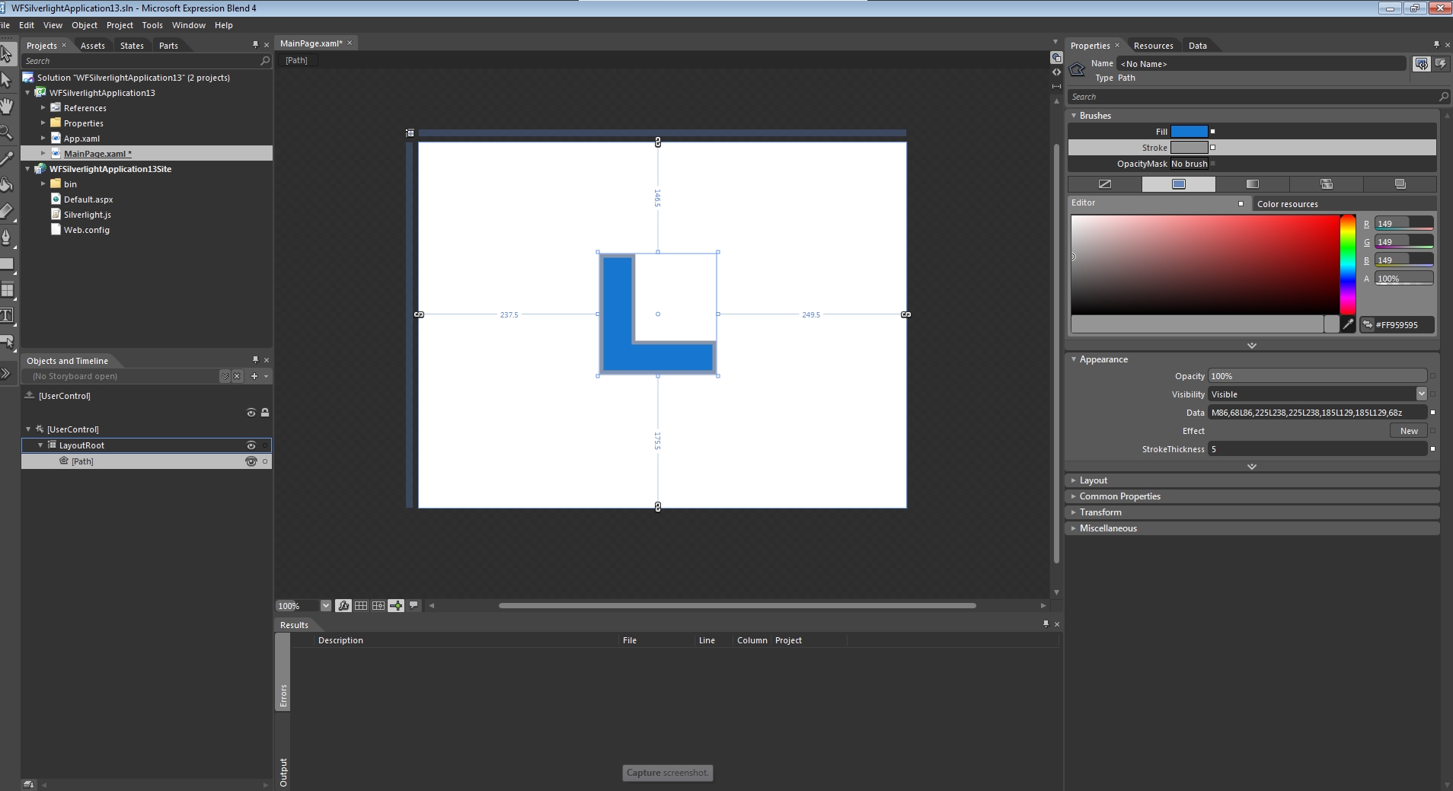Activate the Paint Bucket tool
This screenshot has height=791, width=1453.
click(6, 184)
